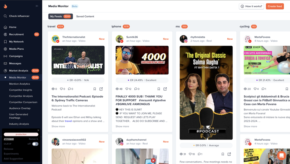Click the cycling feed title
Screen dimensions: 290x164
point(244,27)
